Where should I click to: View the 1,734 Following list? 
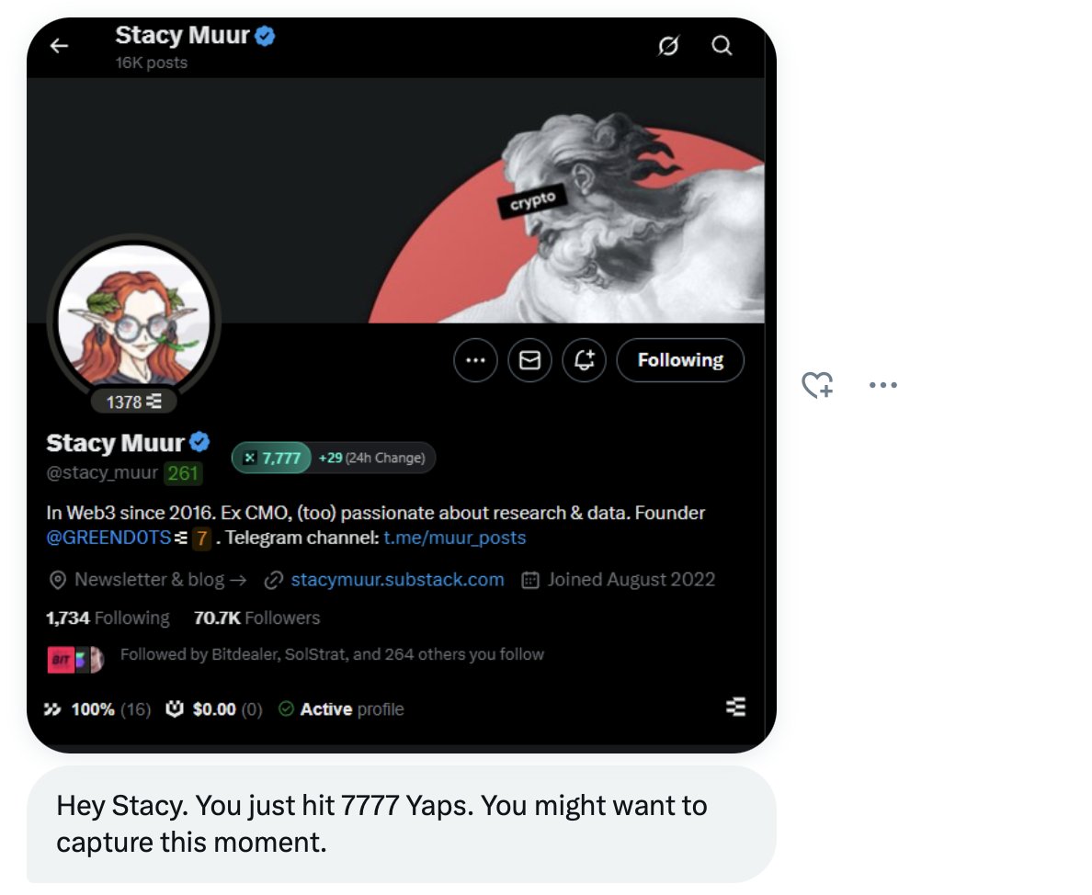(108, 618)
